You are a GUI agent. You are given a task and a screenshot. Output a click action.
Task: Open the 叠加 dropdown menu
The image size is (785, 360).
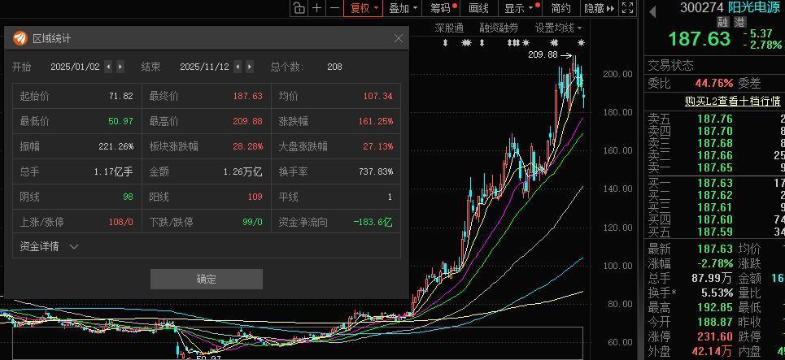pos(403,8)
